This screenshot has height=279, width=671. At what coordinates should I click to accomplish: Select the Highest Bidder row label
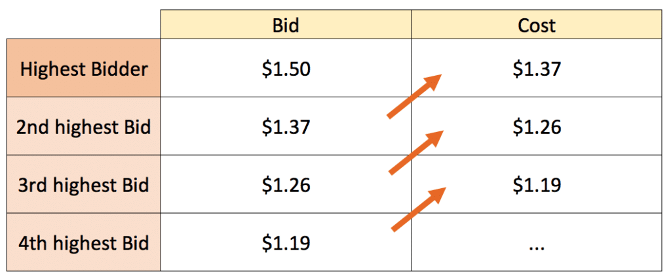(x=84, y=69)
